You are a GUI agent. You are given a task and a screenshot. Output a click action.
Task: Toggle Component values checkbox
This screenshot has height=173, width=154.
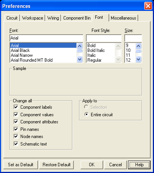16,114
